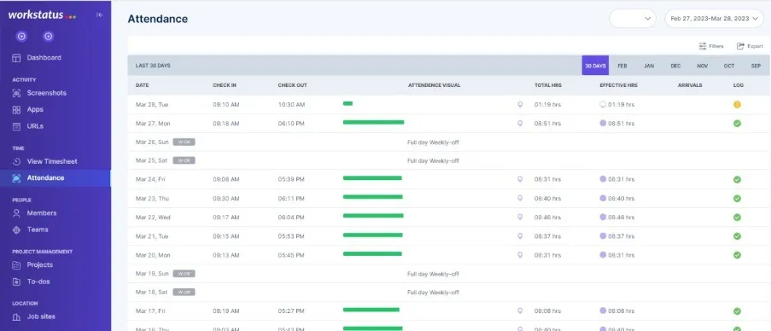Viewport: 771px width, 331px height.
Task: Open Projects page
Action: point(40,264)
